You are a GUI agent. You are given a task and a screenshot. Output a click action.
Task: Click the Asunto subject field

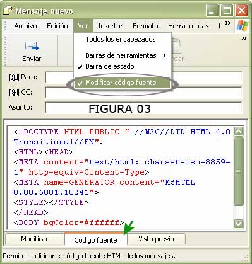point(143,108)
